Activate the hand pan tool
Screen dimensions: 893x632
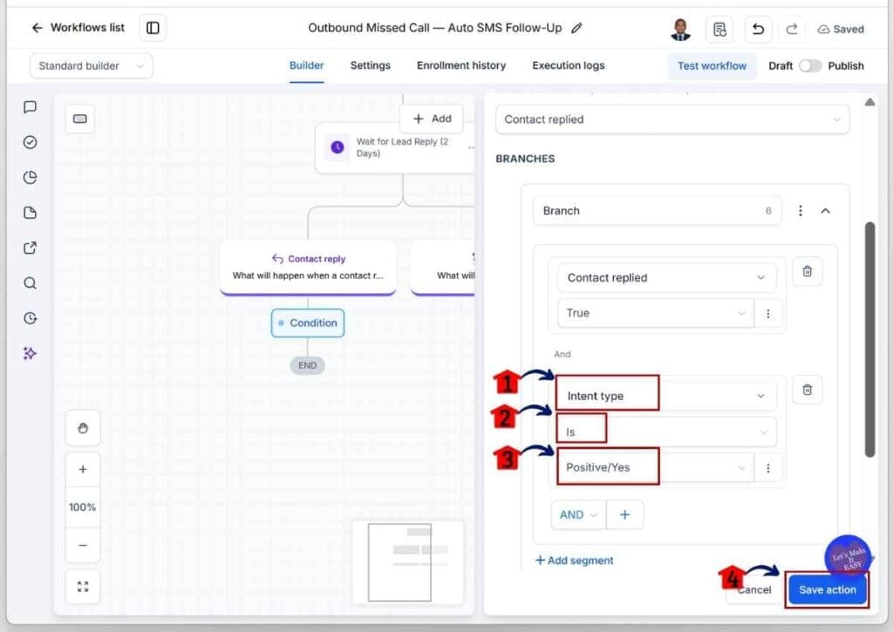click(83, 428)
